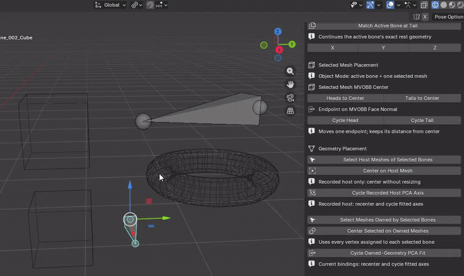Image resolution: width=464 pixels, height=276 pixels.
Task: Expand the gizmo options arrow
Action: [378, 5]
